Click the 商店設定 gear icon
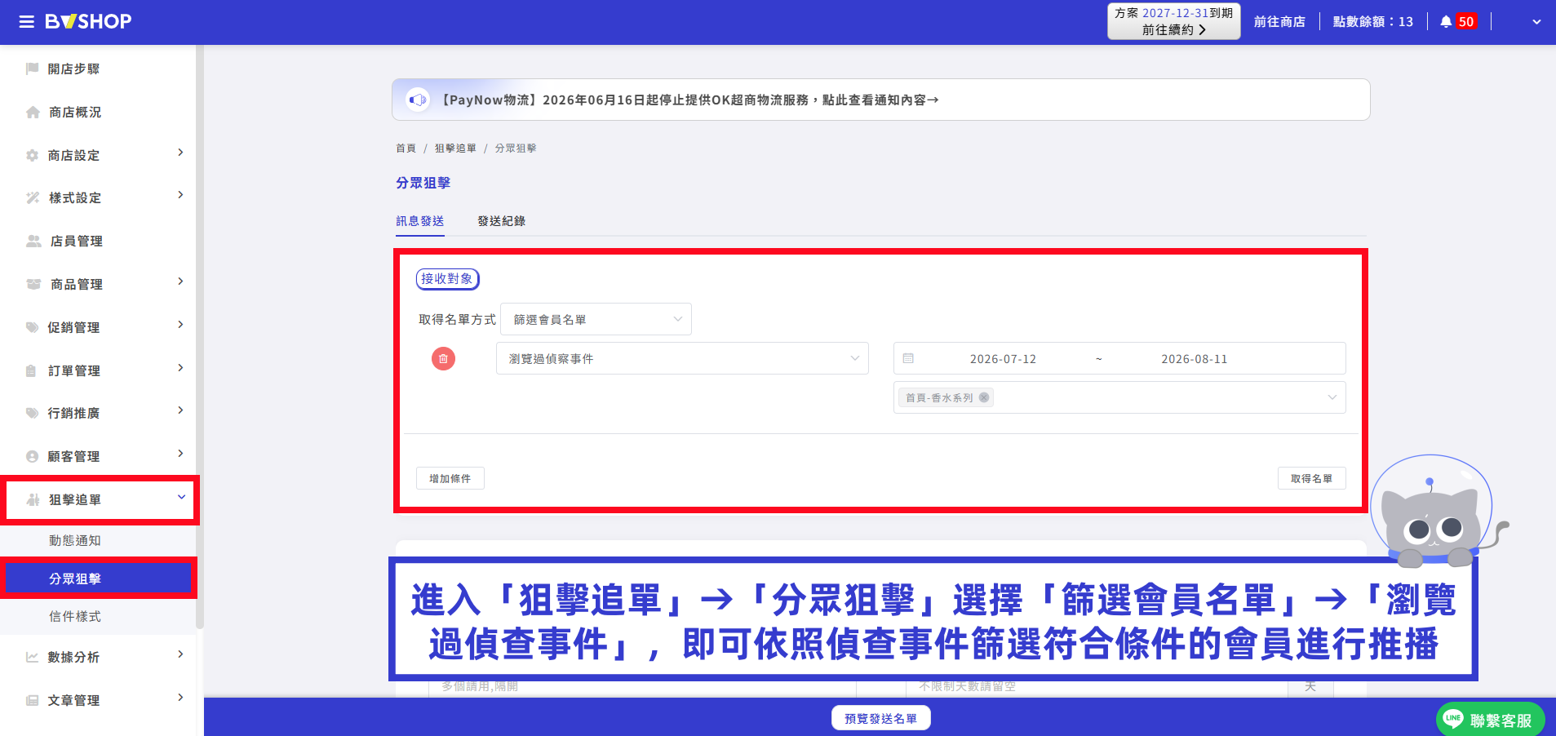Image resolution: width=1556 pixels, height=736 pixels. 33,155
